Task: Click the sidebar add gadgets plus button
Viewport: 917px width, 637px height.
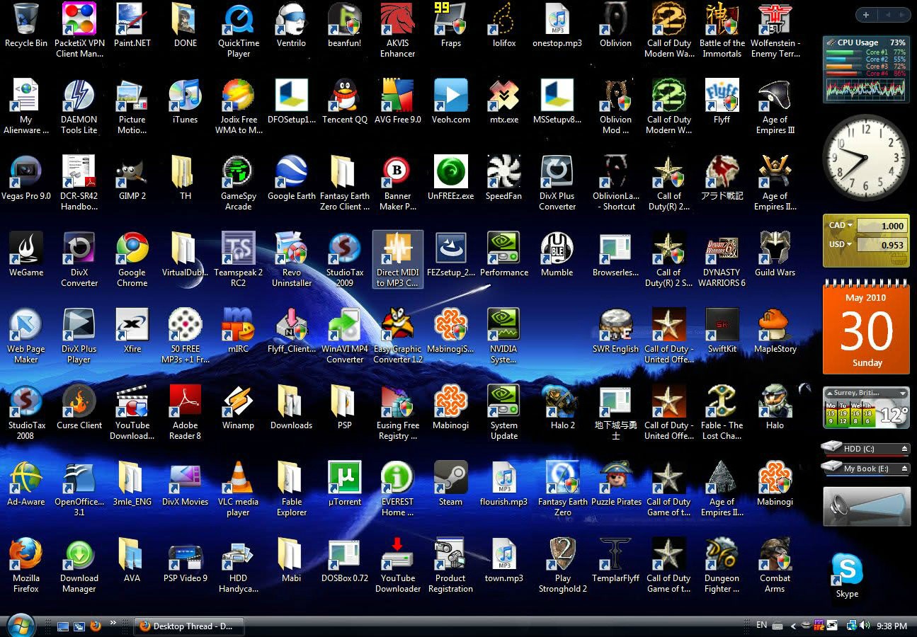Action: [866, 15]
